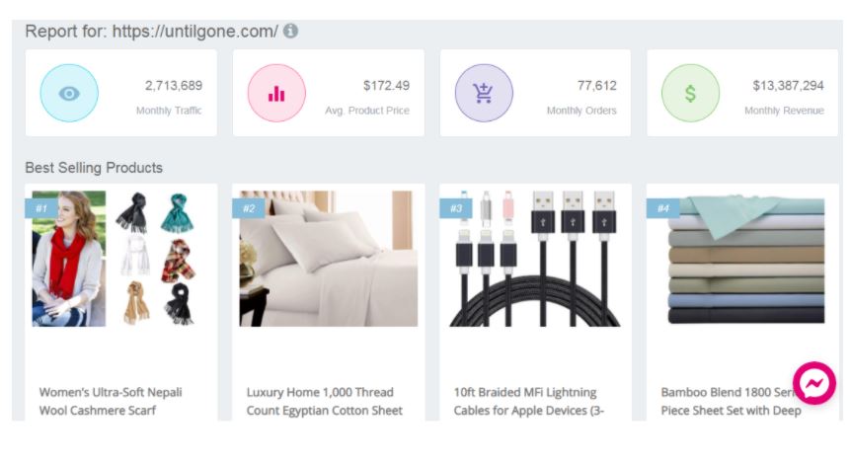Open Women's Ultra-Soft Nepali Wool Cashmere Scarf link

click(111, 401)
